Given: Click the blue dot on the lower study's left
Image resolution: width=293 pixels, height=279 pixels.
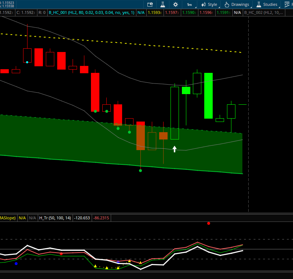Looking at the screenshot, I should 16,264.
